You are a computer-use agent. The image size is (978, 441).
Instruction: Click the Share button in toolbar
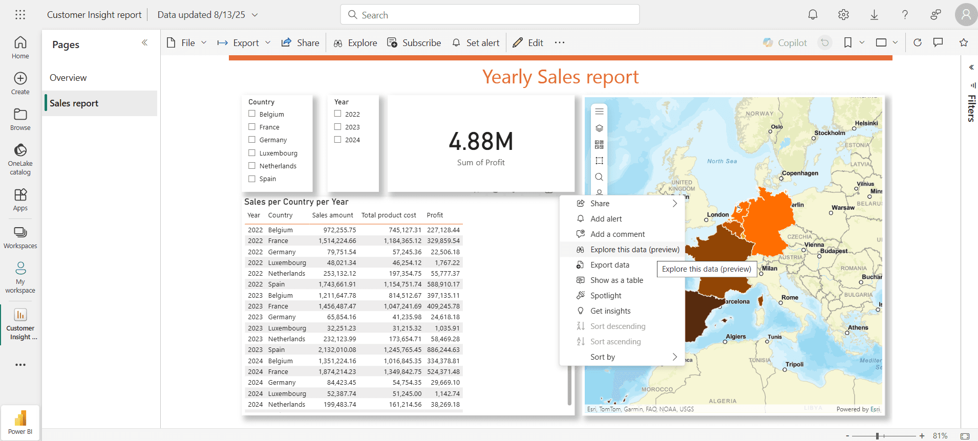pos(301,43)
